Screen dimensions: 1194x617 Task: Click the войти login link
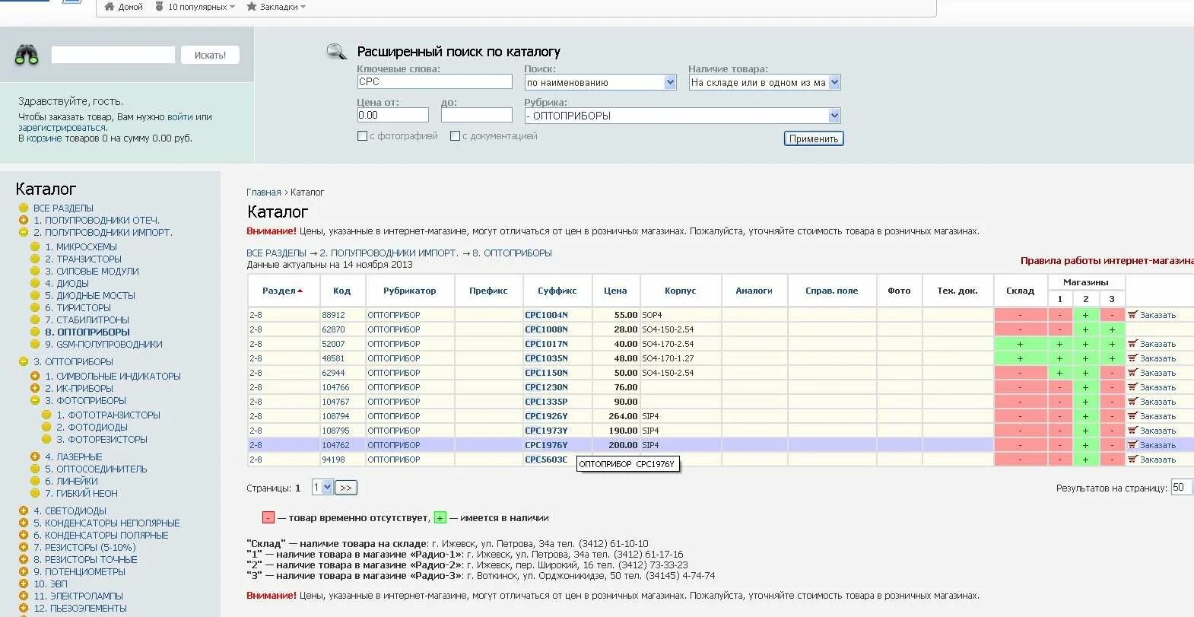pos(180,117)
